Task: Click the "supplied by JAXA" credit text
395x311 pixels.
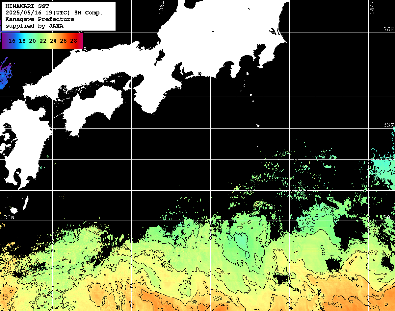Action: coord(35,26)
